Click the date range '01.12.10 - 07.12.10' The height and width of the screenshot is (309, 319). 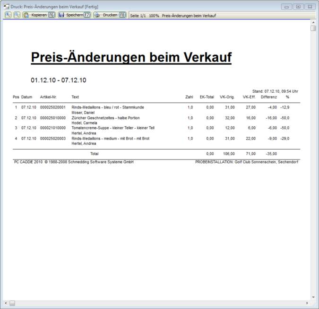(x=59, y=80)
